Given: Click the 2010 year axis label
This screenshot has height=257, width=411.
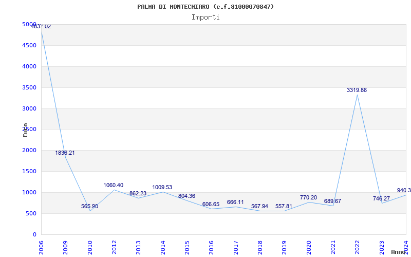Looking at the screenshot, I should point(90,248).
